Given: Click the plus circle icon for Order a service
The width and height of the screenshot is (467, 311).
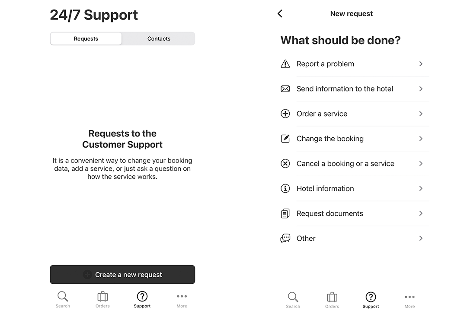Looking at the screenshot, I should (x=285, y=114).
